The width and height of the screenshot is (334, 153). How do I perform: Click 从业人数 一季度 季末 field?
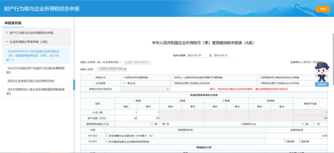[x=148, y=112]
